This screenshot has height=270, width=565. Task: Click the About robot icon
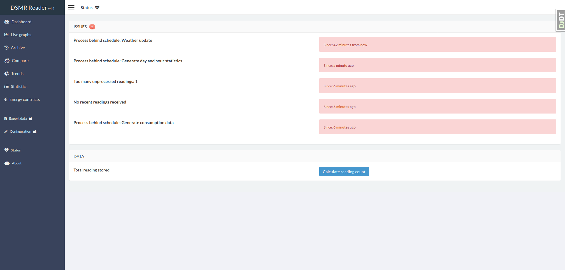tap(7, 163)
